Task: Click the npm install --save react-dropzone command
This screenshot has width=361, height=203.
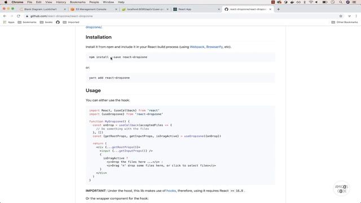Action: tap(118, 57)
